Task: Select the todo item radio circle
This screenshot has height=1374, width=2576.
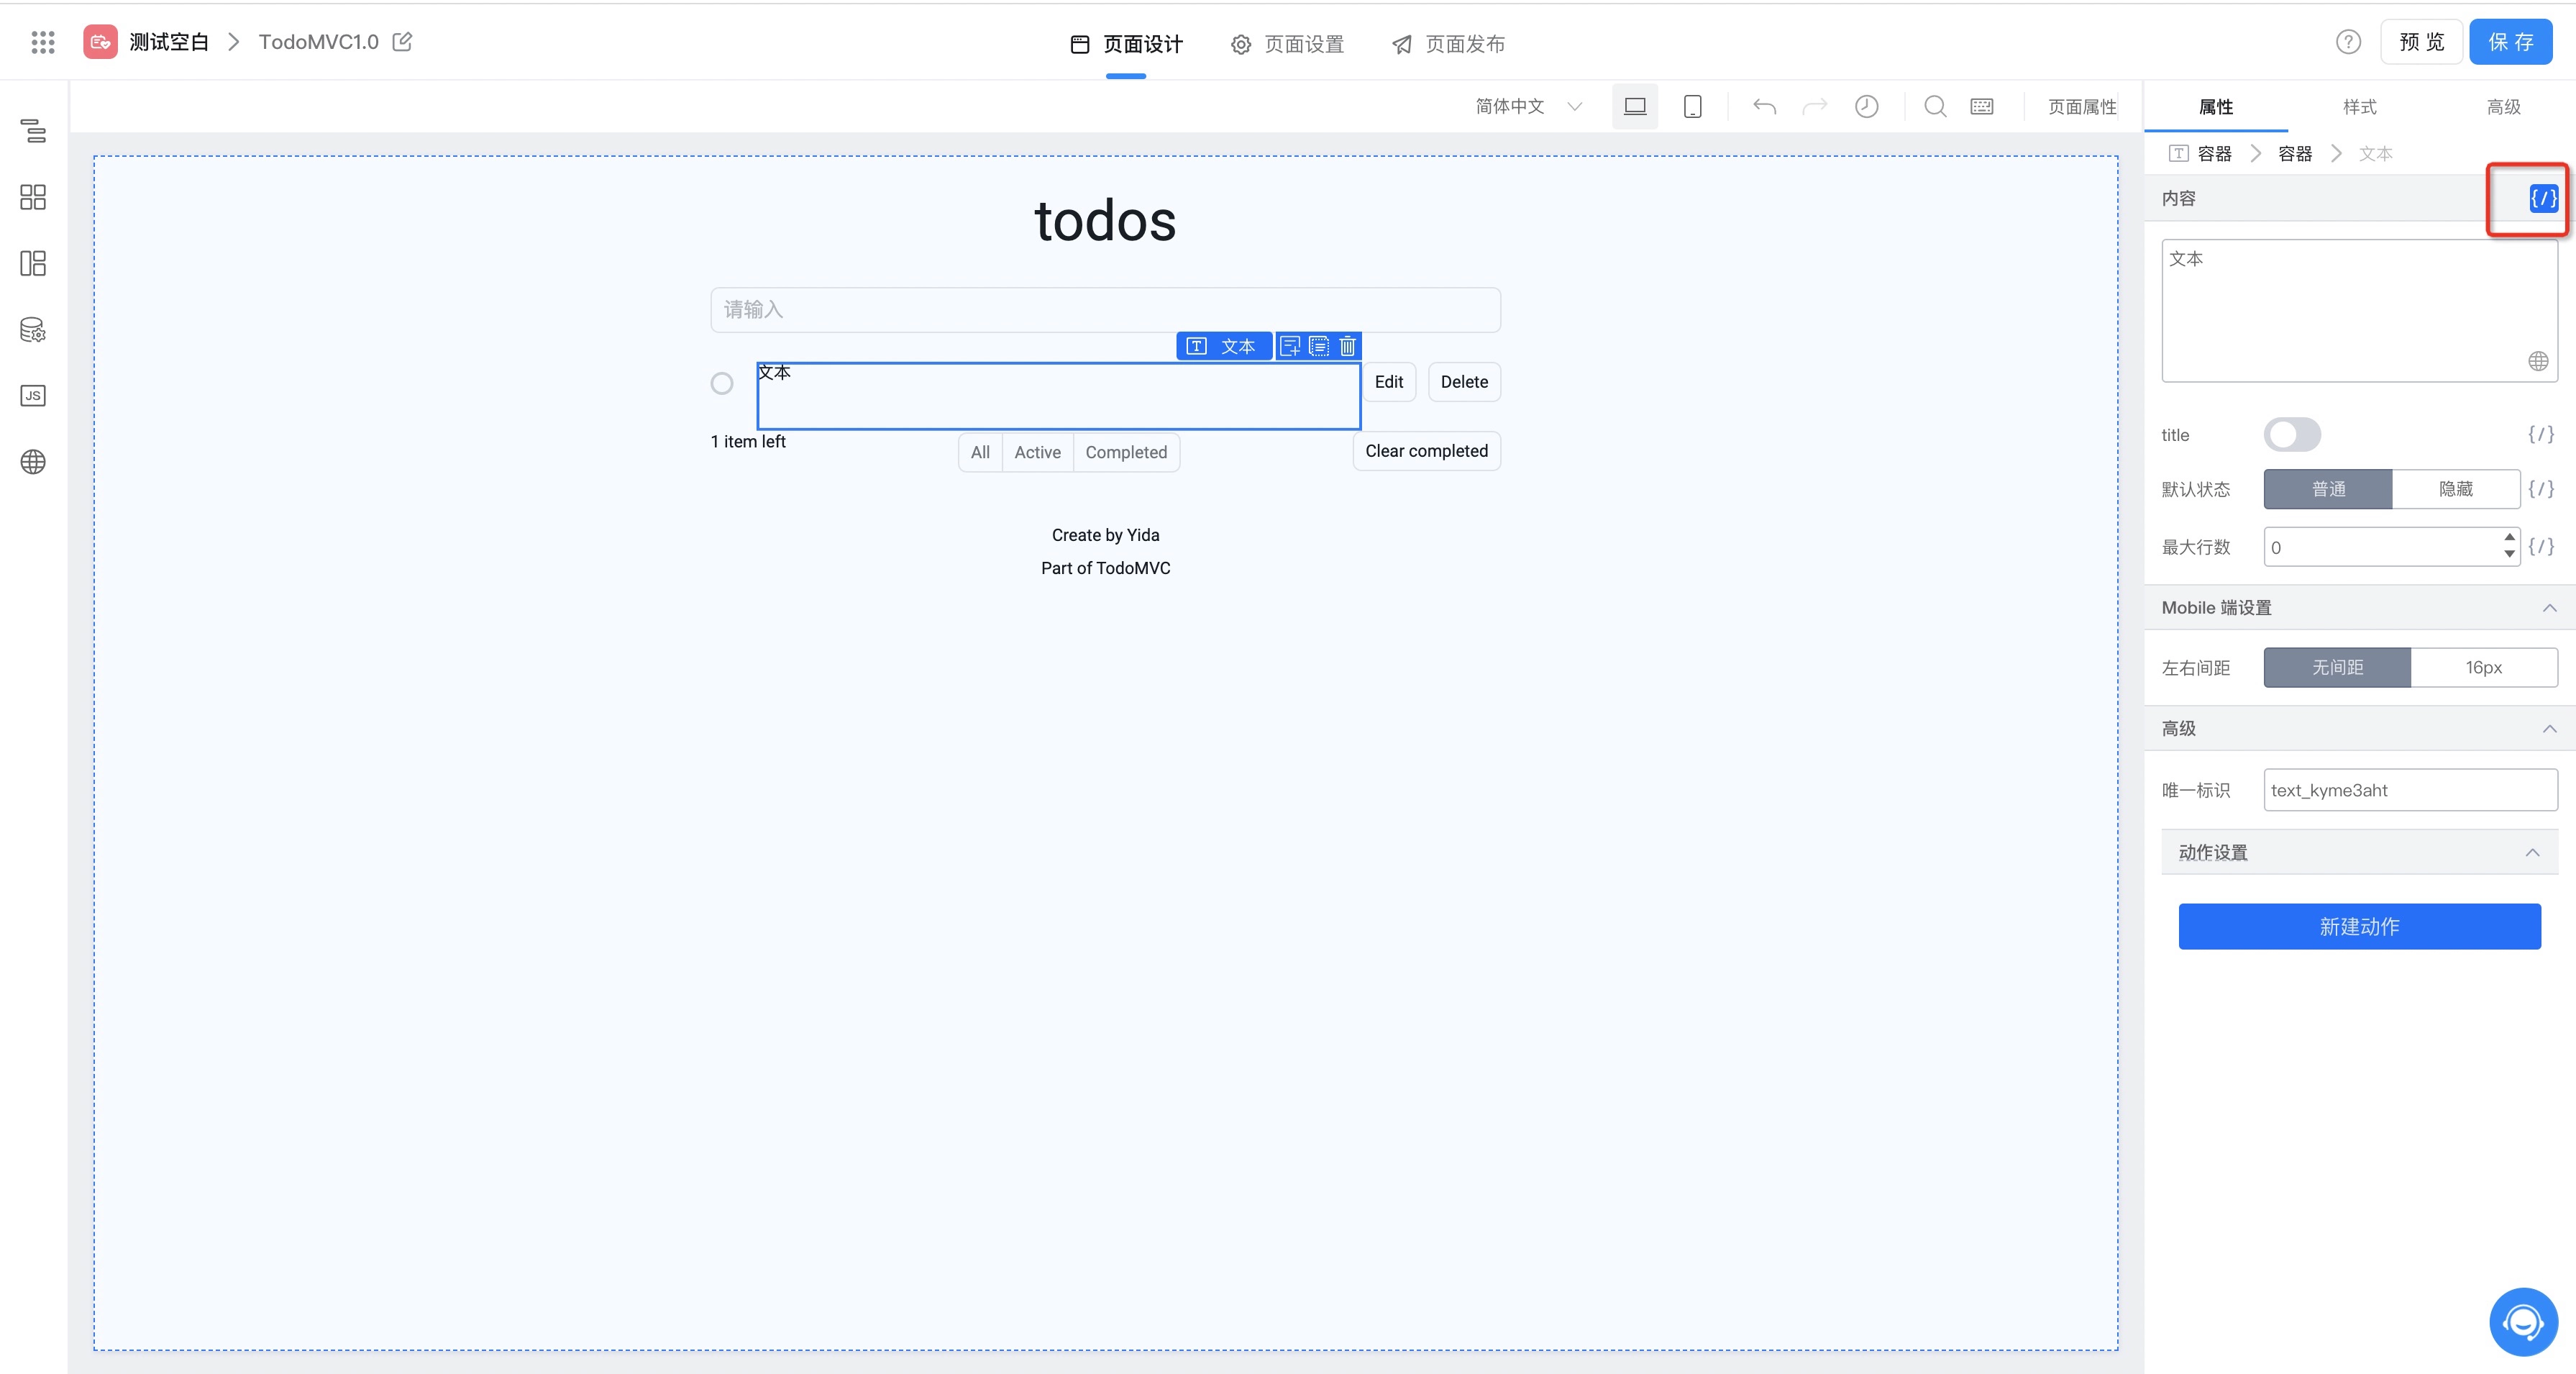Action: coord(722,384)
